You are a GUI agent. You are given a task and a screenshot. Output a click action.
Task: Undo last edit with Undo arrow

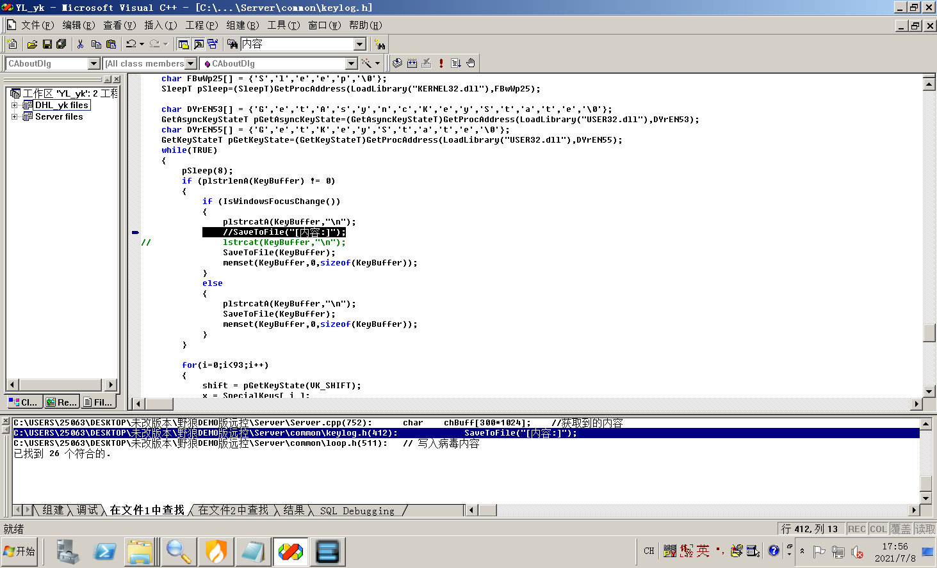pos(131,44)
